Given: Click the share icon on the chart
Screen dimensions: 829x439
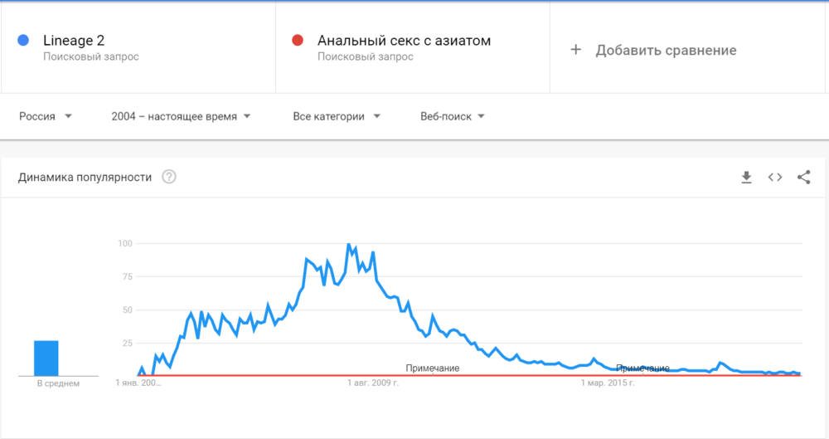Looking at the screenshot, I should [803, 177].
